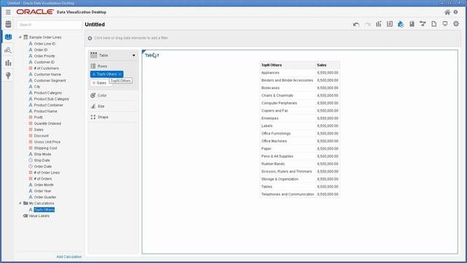Open the Visualizations bar chart icon in sidebar
This screenshot has width=467, height=263.
coord(8,63)
